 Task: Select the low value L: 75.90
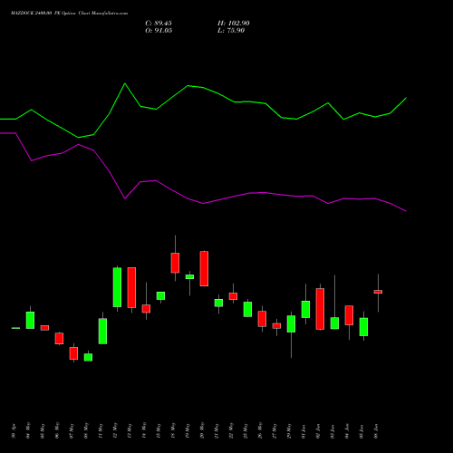pyautogui.click(x=231, y=31)
